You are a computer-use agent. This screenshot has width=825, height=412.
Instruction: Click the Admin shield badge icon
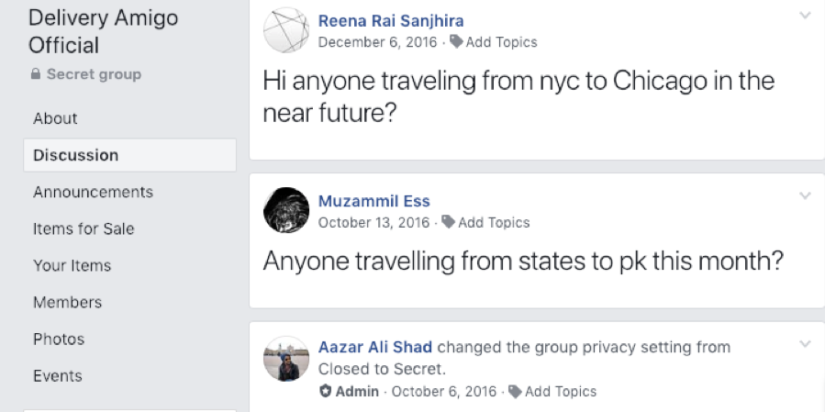[325, 392]
